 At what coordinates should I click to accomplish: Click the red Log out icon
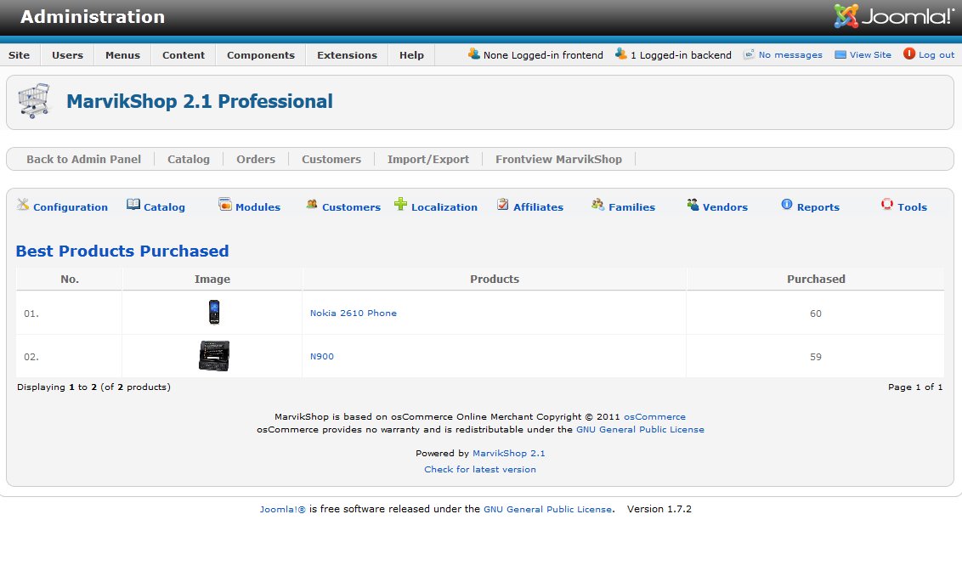pyautogui.click(x=909, y=54)
